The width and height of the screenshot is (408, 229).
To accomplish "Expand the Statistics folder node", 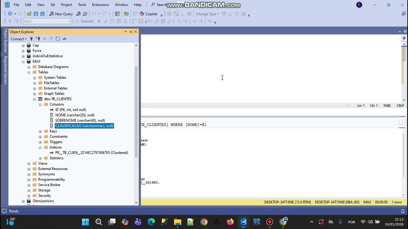I will click(x=40, y=158).
